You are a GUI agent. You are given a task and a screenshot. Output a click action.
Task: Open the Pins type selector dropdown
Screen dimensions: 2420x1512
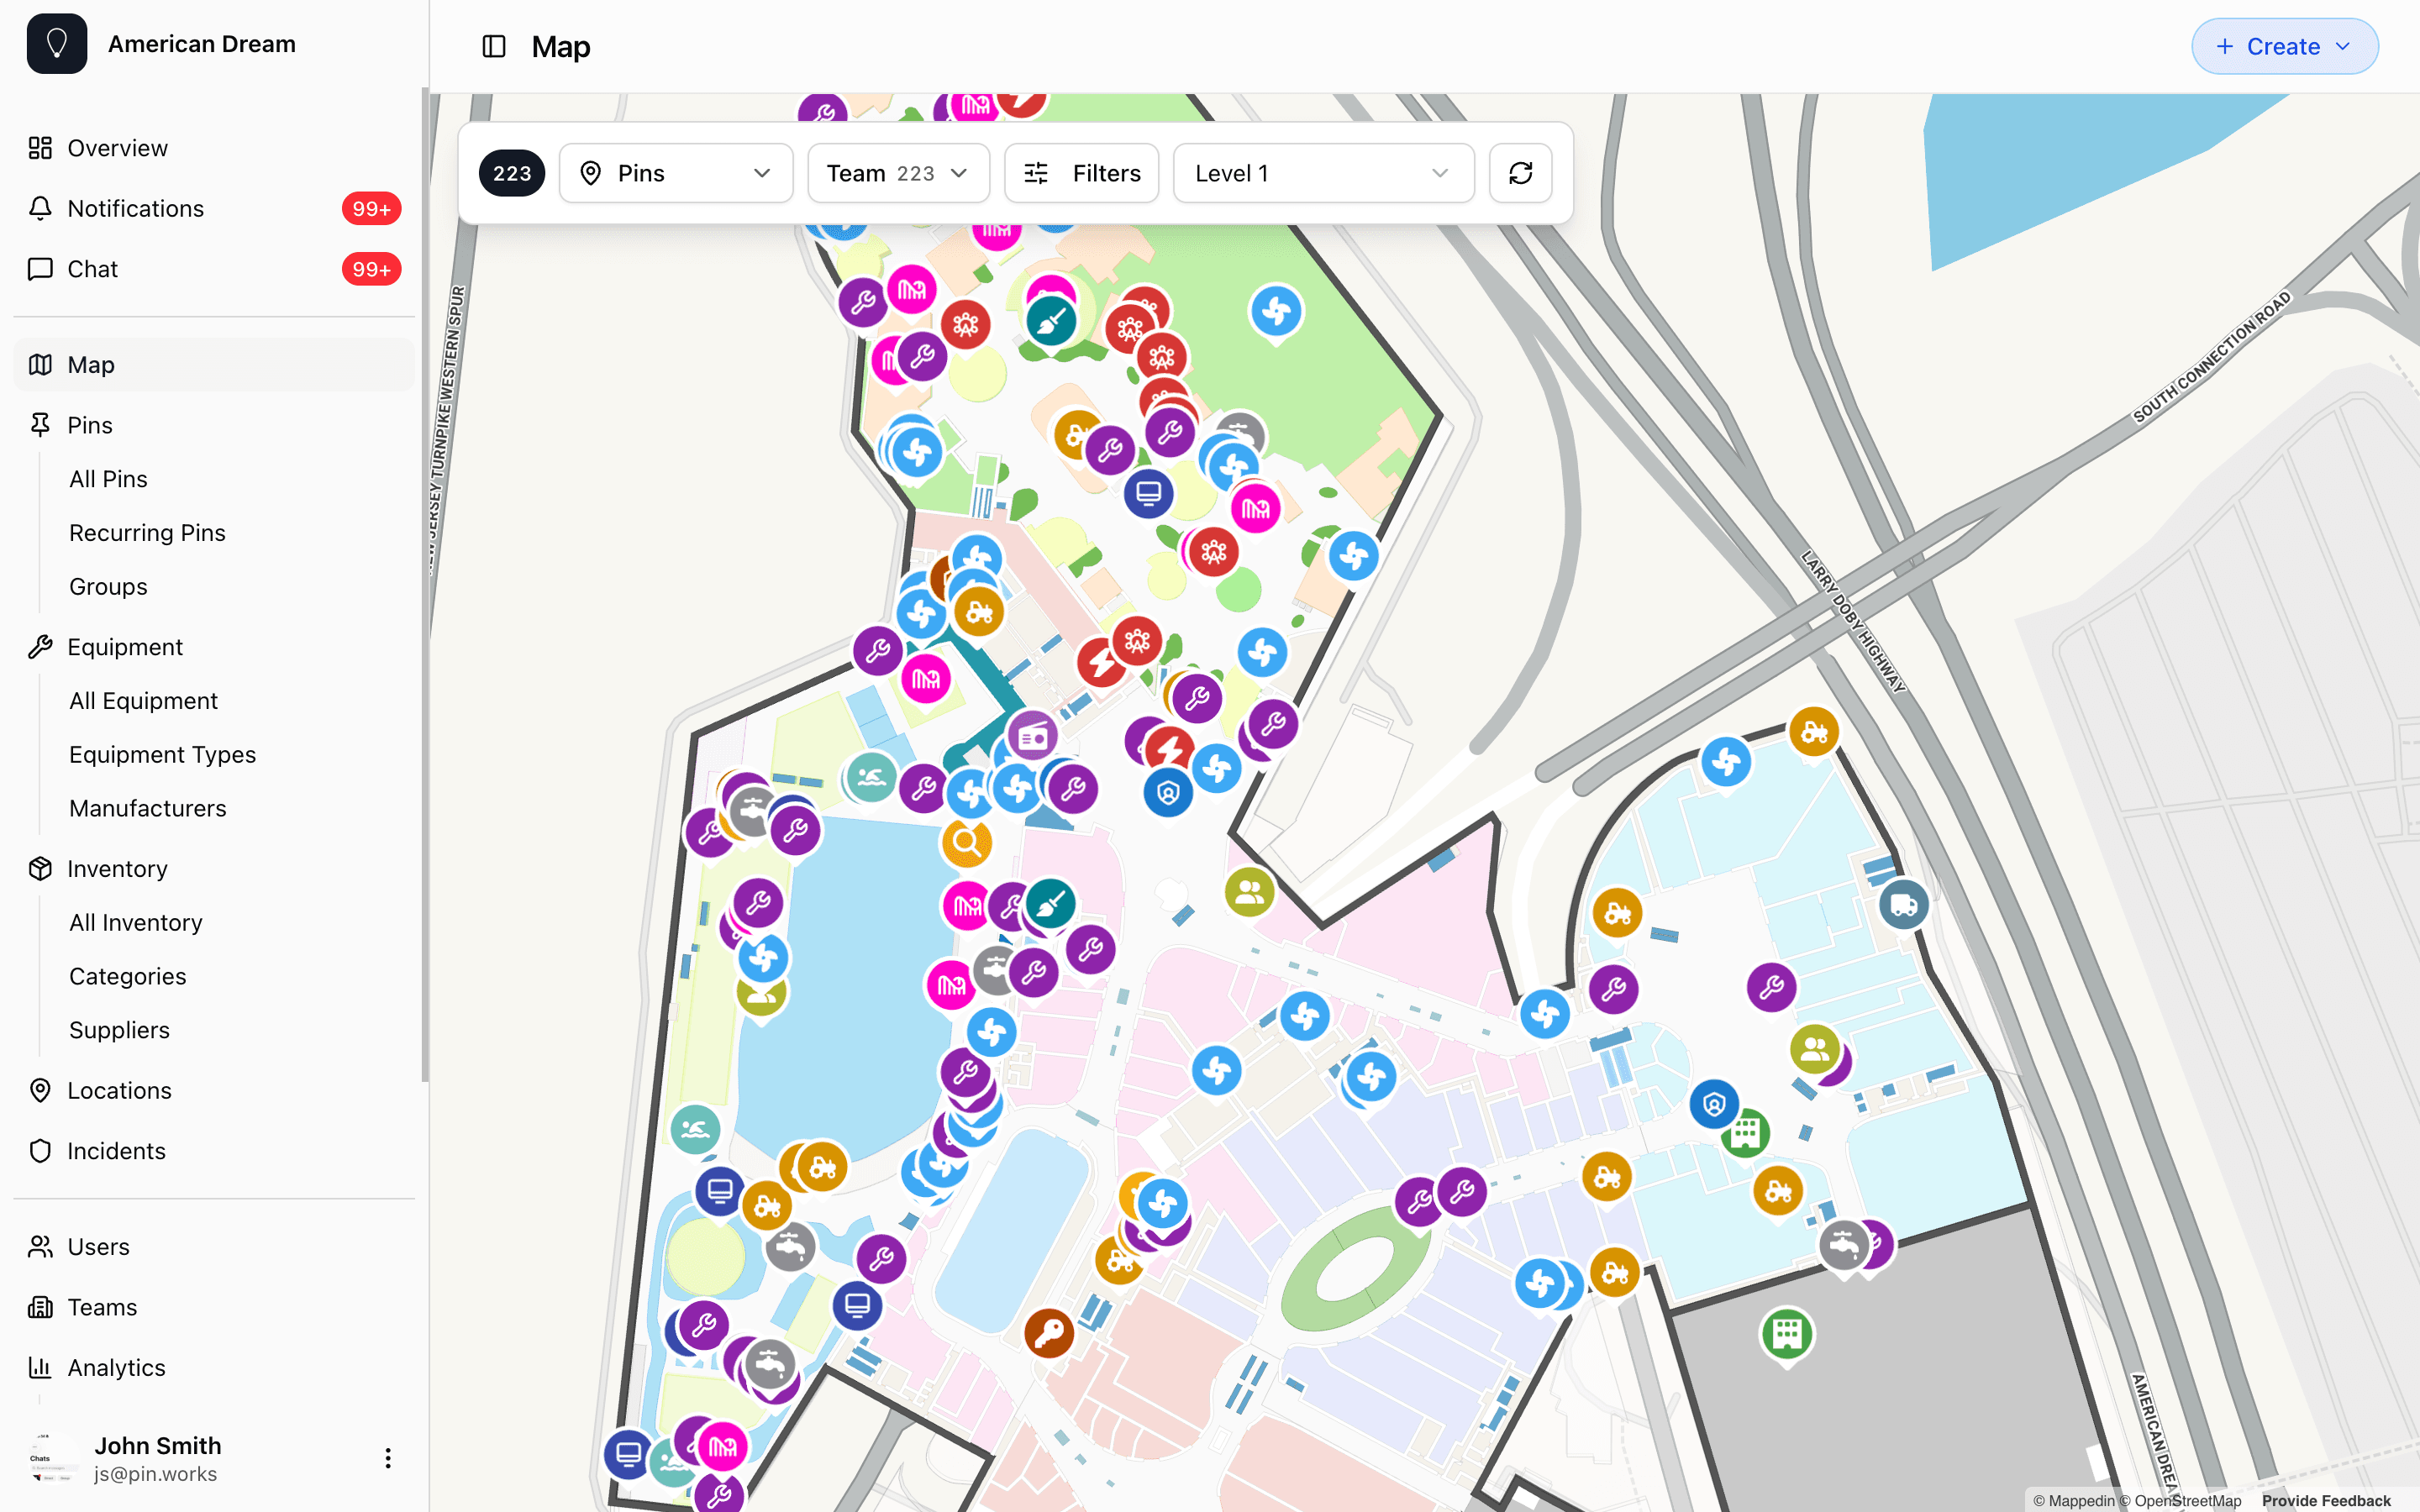coord(676,172)
